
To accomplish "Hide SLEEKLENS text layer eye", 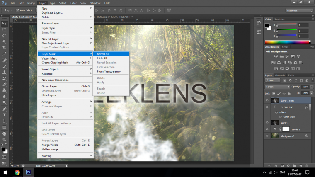I will tap(267, 107).
